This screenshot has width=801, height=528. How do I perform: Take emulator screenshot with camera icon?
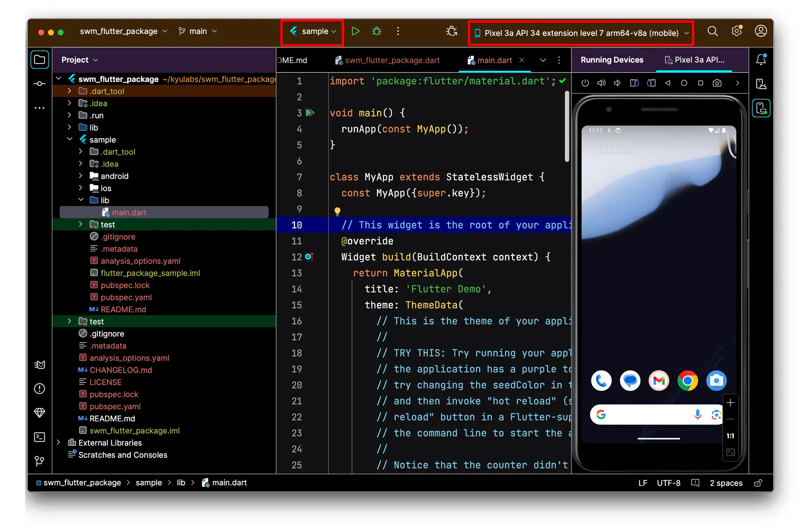[x=717, y=83]
